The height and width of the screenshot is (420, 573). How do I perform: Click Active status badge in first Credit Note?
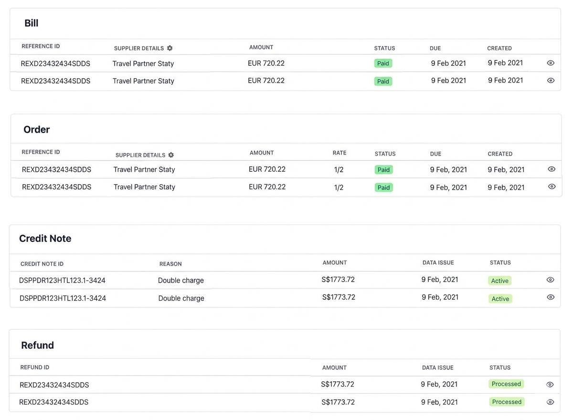click(x=499, y=281)
